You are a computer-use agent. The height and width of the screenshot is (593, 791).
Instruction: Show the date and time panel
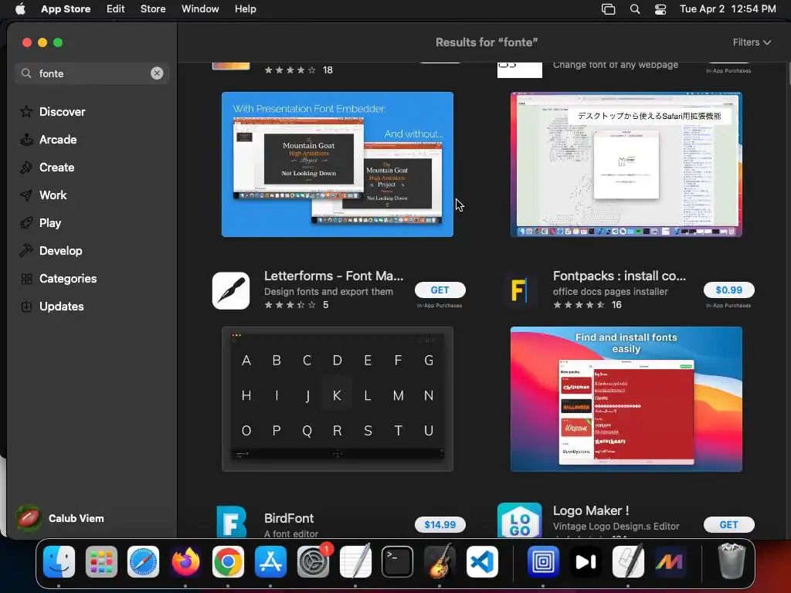728,9
